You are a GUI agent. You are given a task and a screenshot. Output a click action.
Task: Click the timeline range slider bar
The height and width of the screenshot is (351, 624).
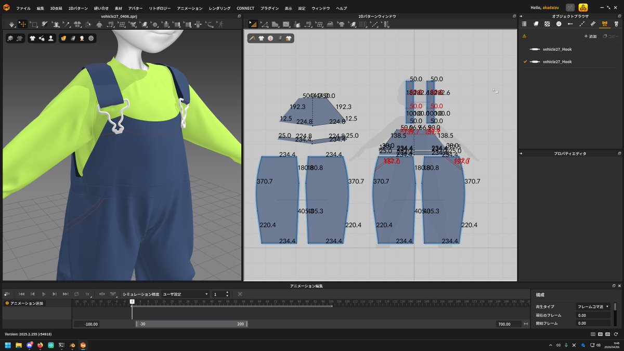(191, 324)
